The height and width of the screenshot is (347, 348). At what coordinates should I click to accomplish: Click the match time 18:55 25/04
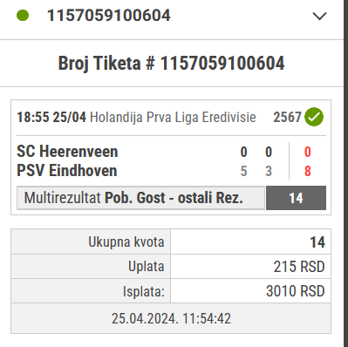(51, 118)
